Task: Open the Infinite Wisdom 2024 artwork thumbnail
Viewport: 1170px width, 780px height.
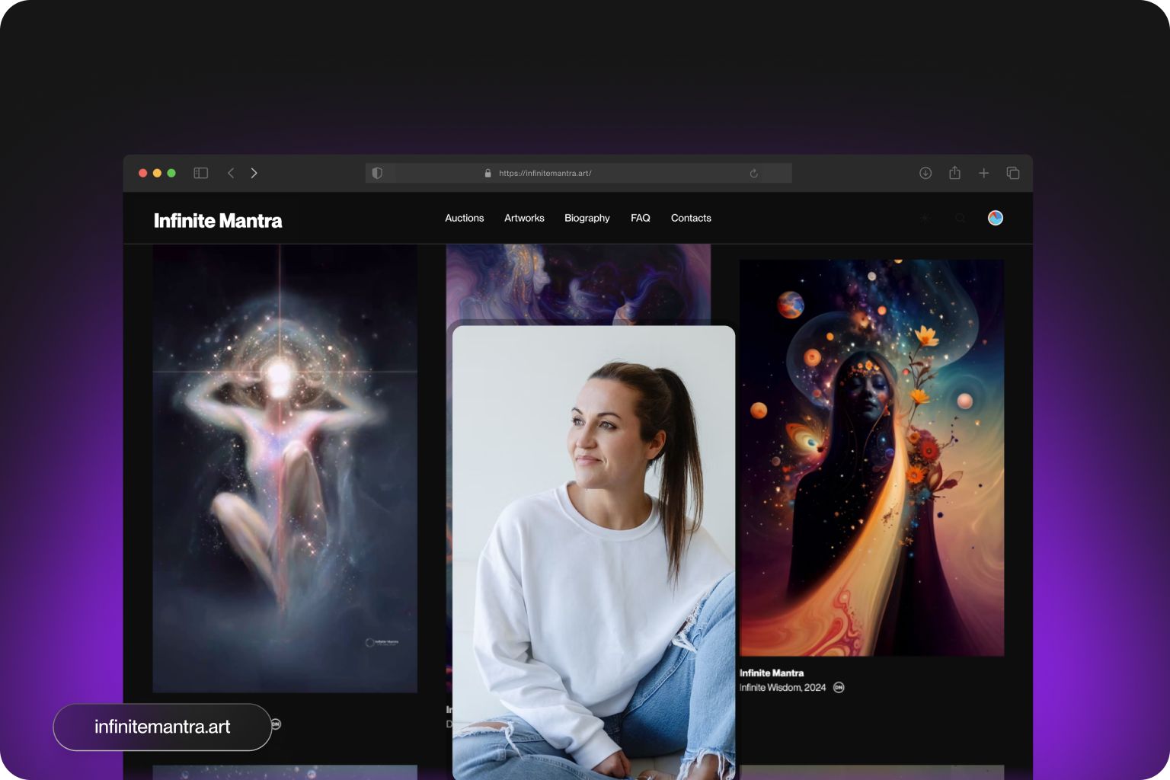Action: point(871,457)
